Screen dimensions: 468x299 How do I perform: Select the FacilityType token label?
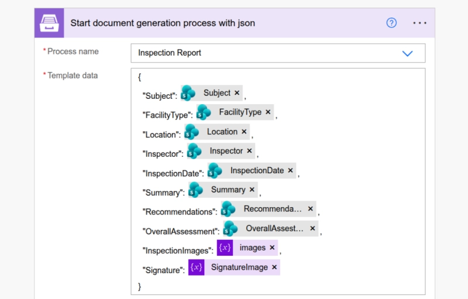pyautogui.click(x=240, y=112)
